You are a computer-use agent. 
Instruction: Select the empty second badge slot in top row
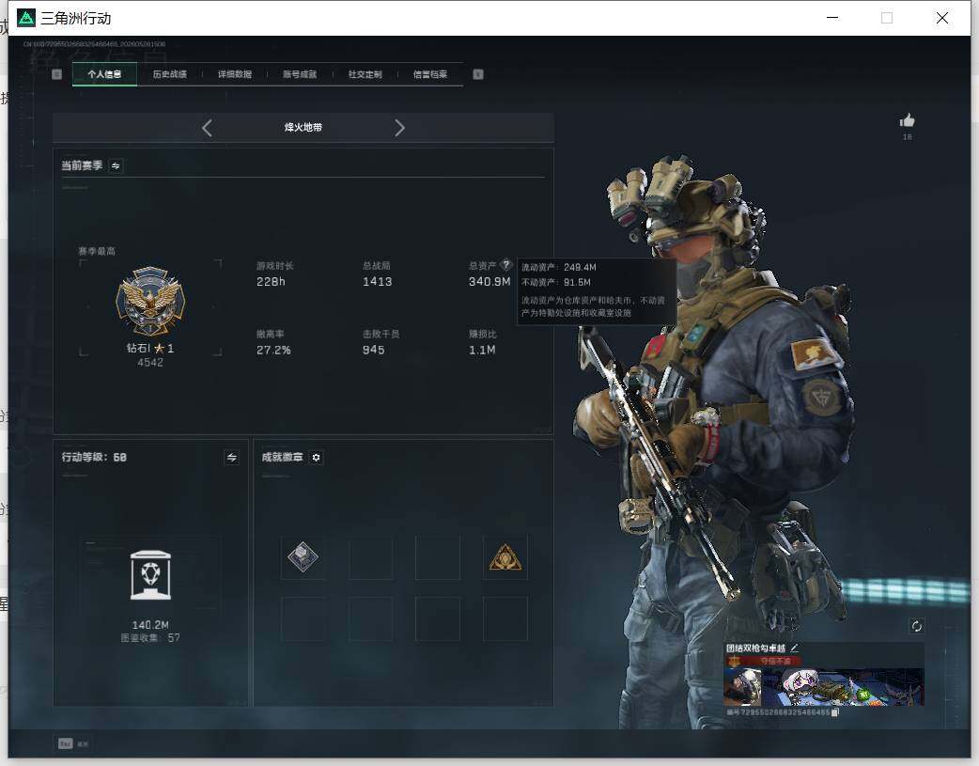coord(371,557)
